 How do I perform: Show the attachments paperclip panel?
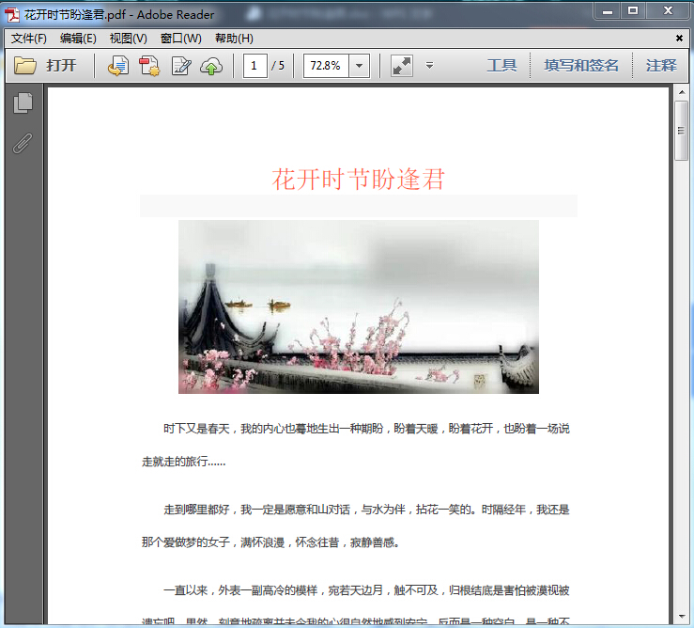(23, 143)
